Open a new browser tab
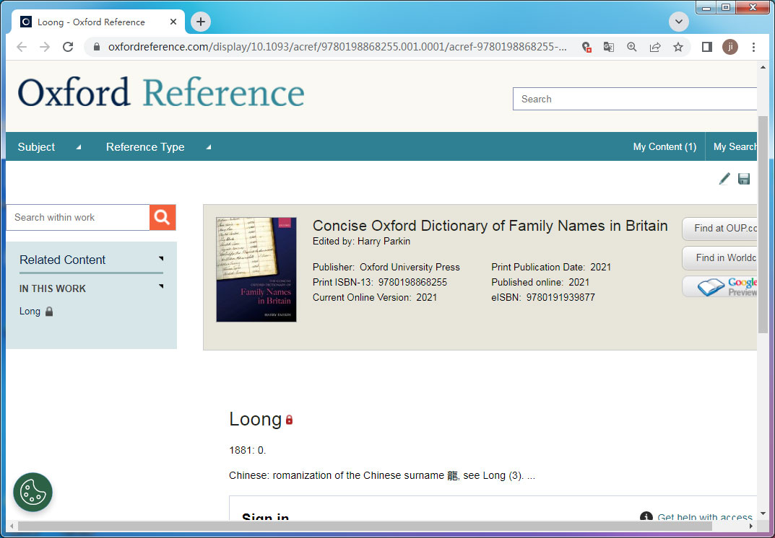Viewport: 775px width, 538px height. (201, 22)
